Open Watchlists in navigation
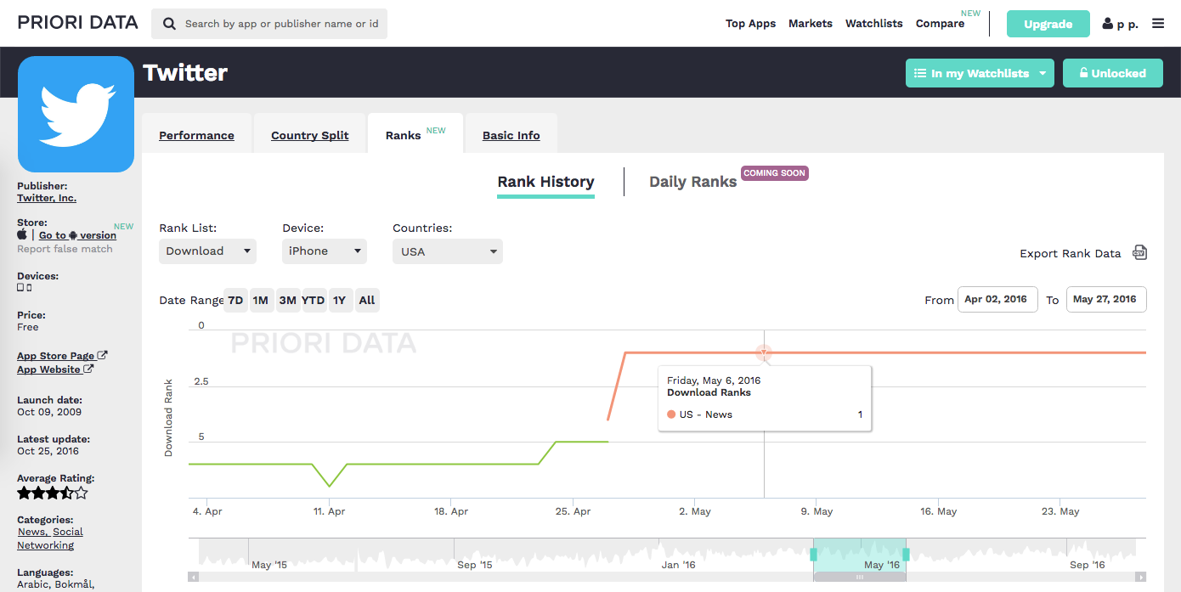Screen dimensions: 1181x592 pos(874,24)
